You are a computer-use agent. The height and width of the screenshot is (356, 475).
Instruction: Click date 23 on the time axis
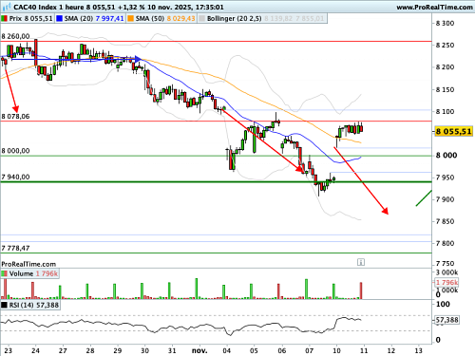(8, 350)
